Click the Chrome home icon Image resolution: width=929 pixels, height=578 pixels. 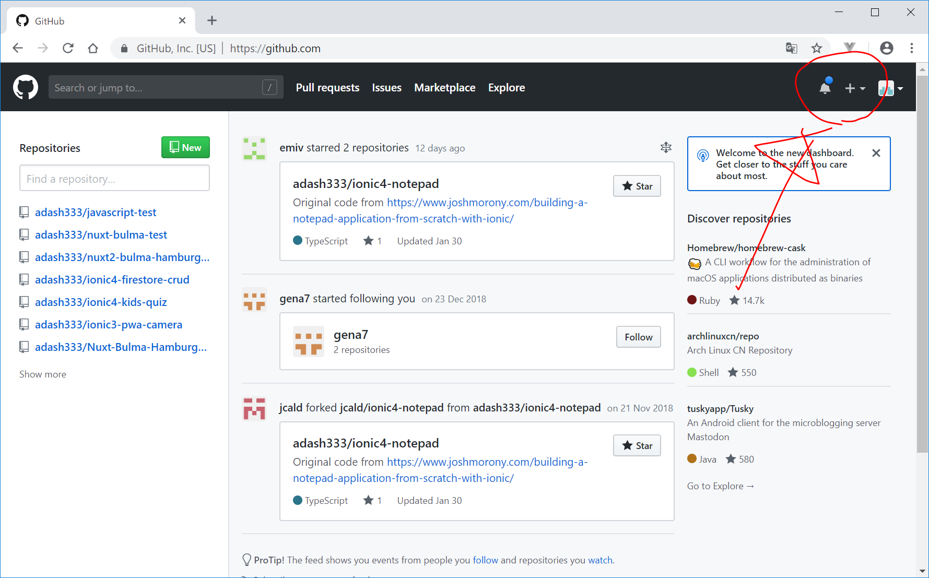pos(93,49)
